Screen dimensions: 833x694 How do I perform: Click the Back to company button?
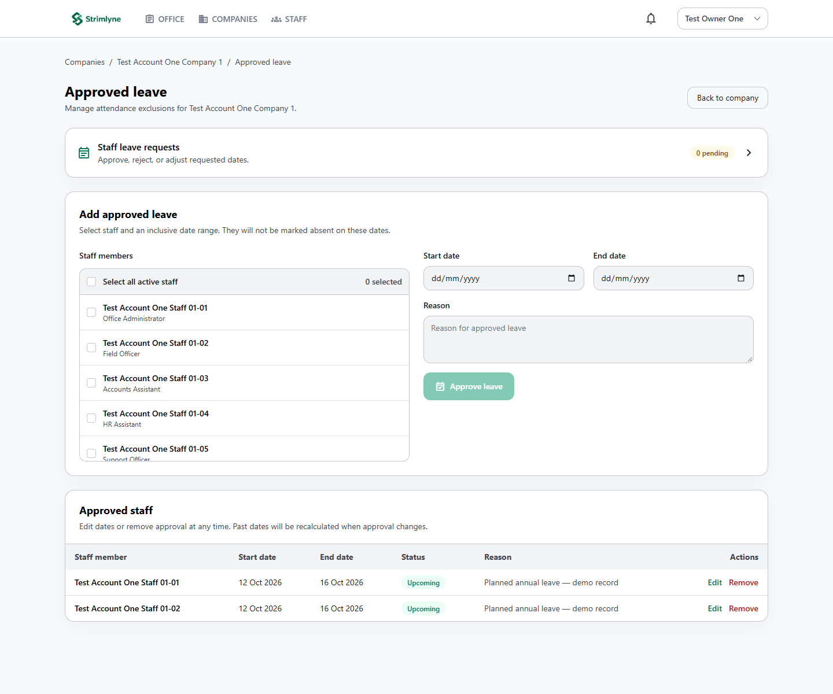(x=727, y=98)
